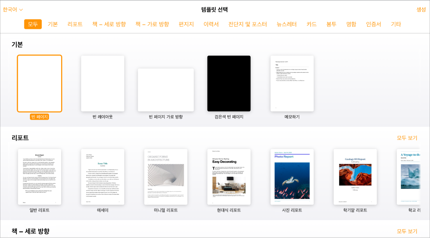
Task: Select the 에세이 report template
Action: click(103, 177)
